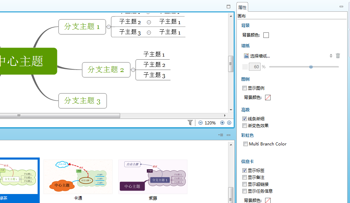This screenshot has height=203, width=350.
Task: Collapse 分支主题 2's subtopics via branch circle
Action: point(133,70)
